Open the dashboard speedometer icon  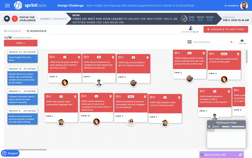click(x=7, y=19)
